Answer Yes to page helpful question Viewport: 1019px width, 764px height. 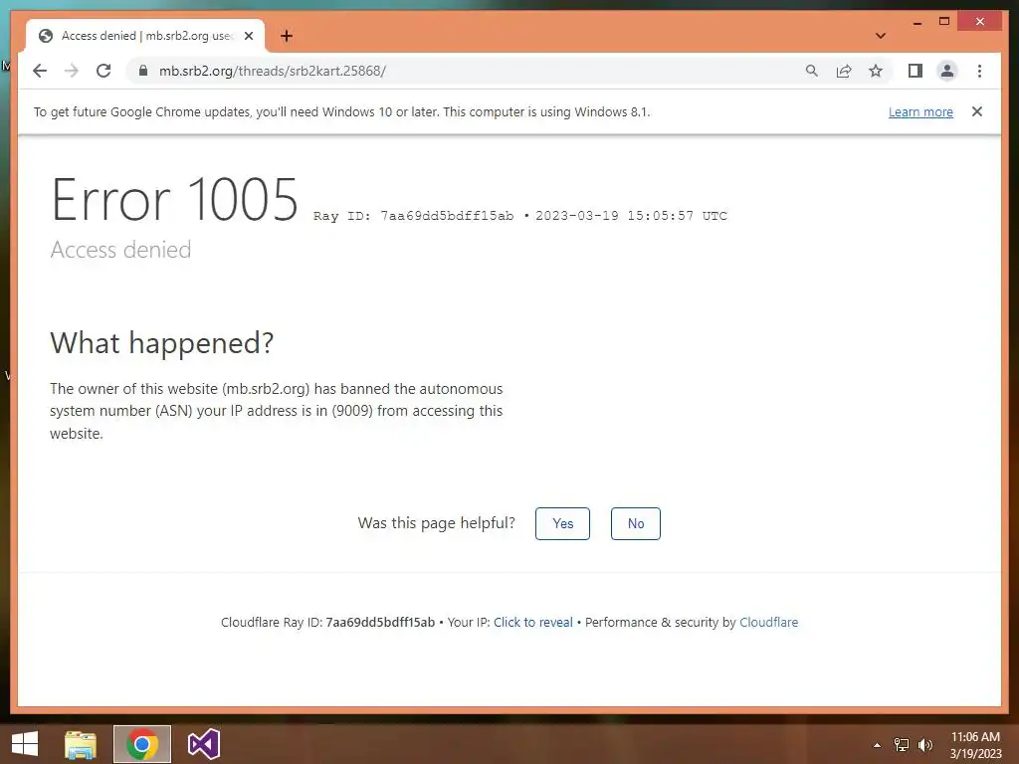pyautogui.click(x=563, y=523)
